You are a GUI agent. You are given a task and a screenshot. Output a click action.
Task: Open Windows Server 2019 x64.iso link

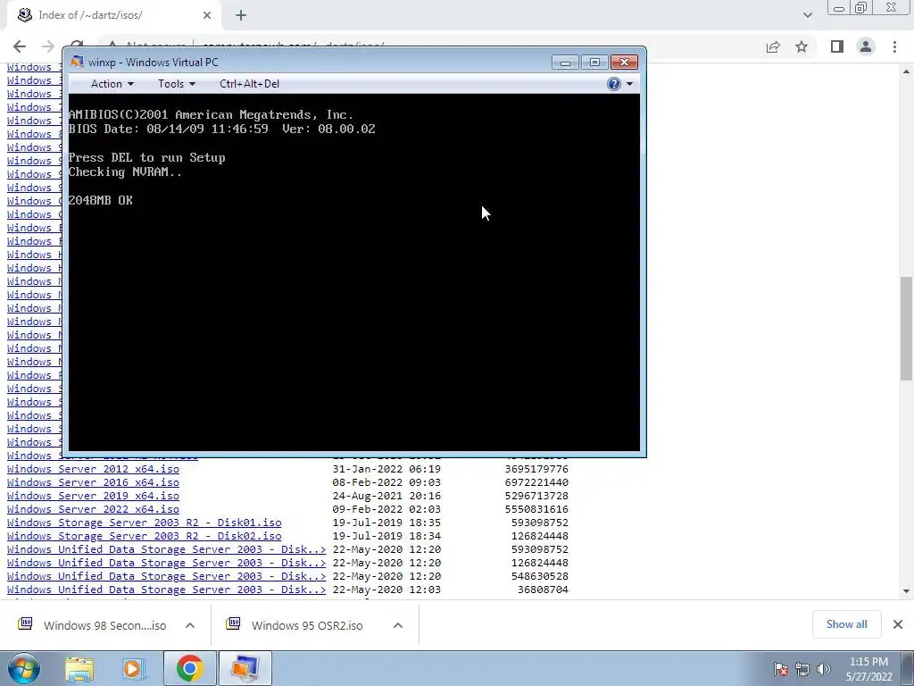point(93,496)
